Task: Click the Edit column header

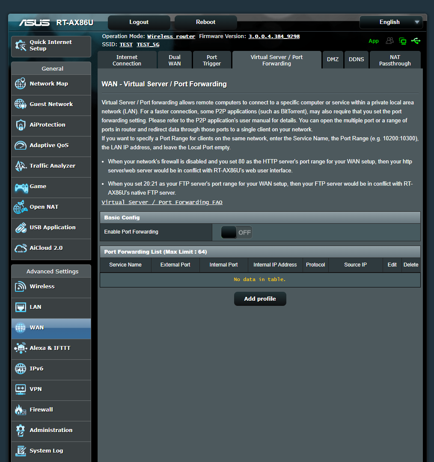Action: pos(392,265)
